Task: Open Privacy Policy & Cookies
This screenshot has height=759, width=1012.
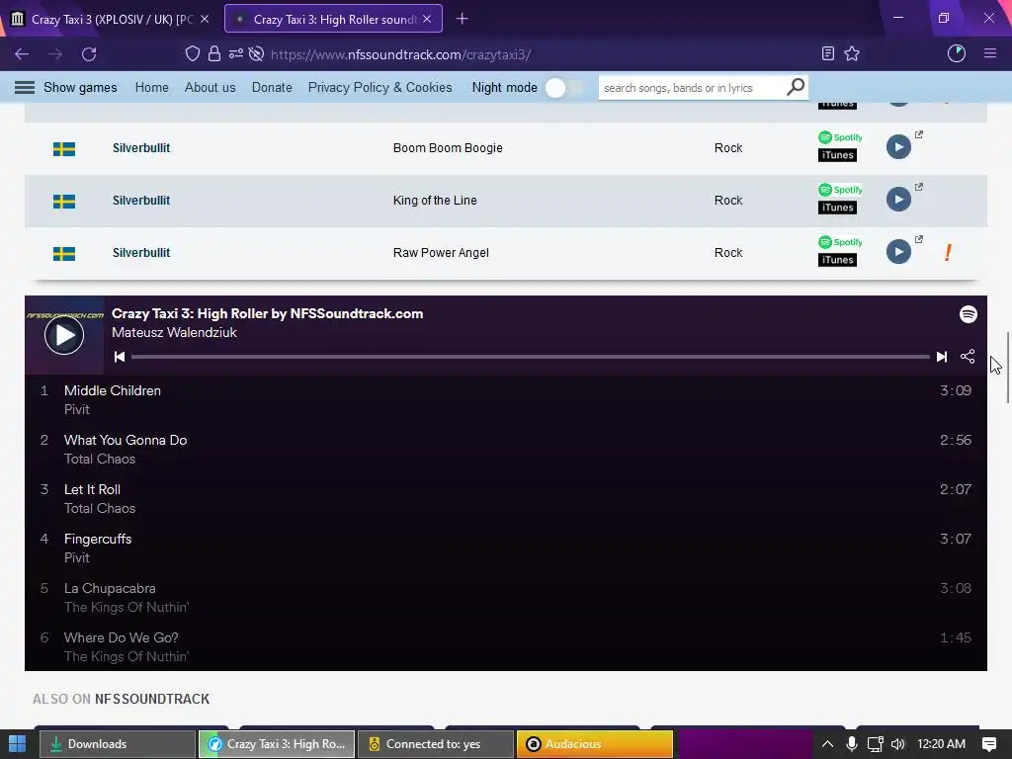Action: 380,87
